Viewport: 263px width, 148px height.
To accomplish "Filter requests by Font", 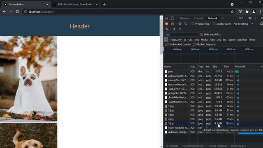I will (212, 40).
